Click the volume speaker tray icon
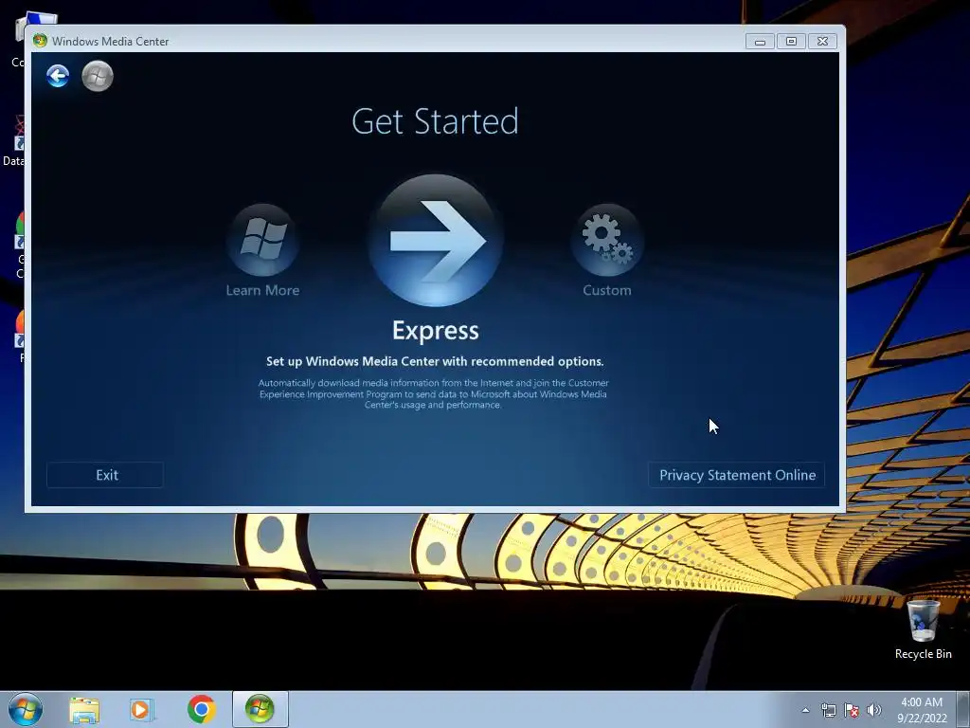The width and height of the screenshot is (970, 728). [874, 710]
